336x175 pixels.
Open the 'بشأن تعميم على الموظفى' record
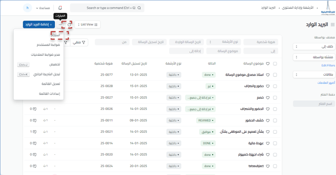point(242,132)
